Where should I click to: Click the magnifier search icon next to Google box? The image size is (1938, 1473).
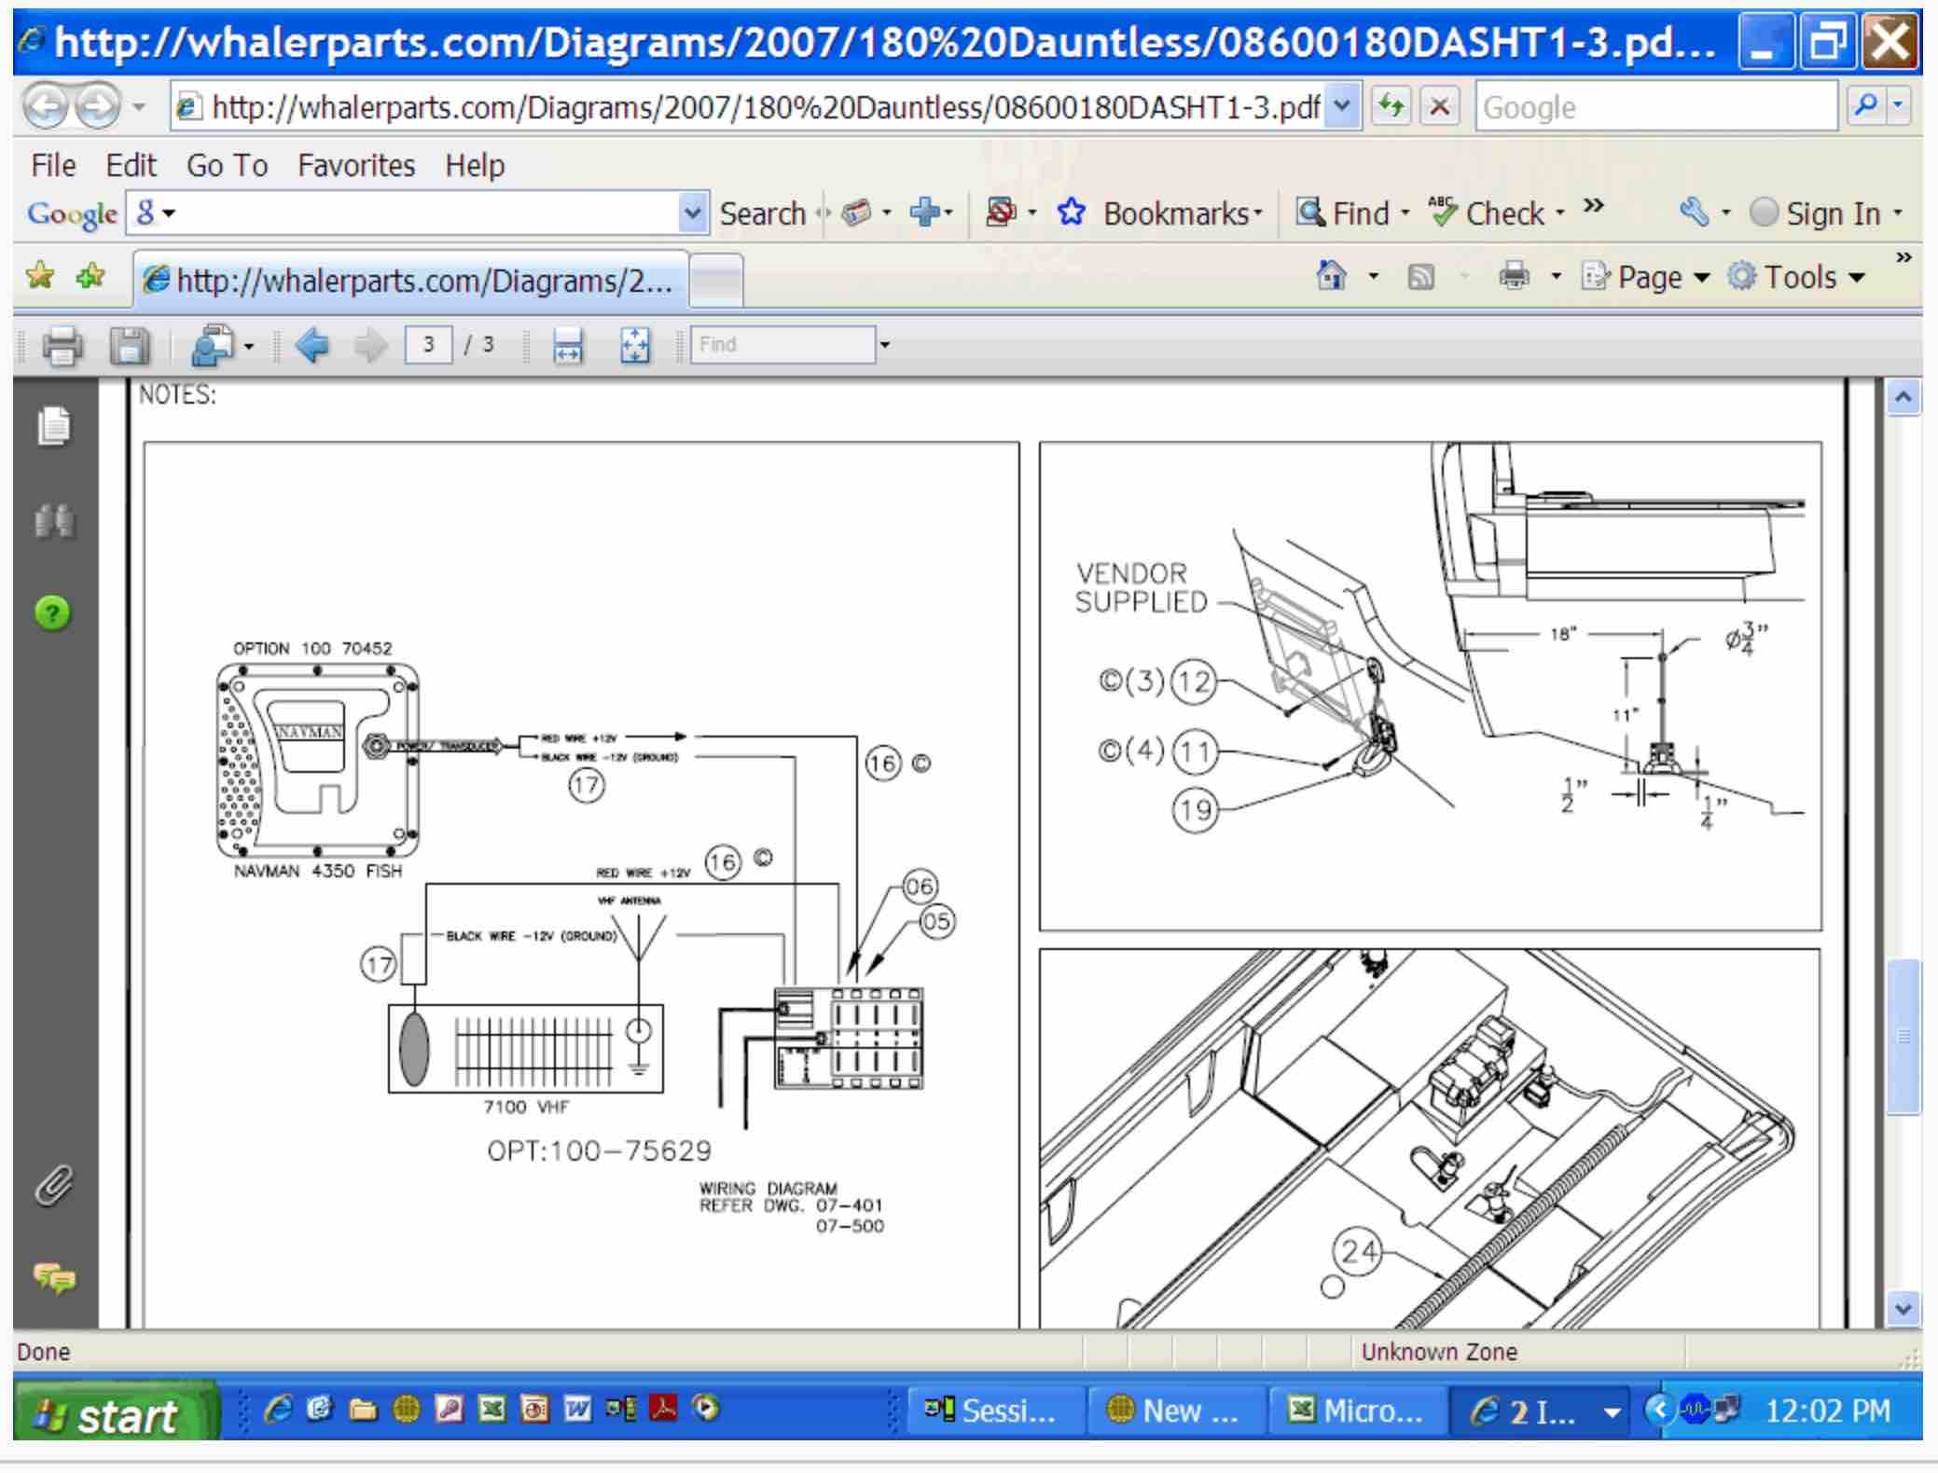pos(1866,107)
